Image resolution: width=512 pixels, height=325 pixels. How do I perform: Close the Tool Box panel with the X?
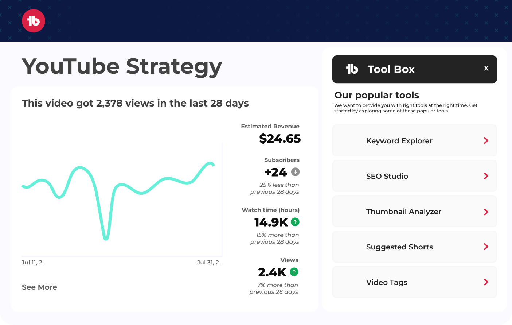click(x=486, y=68)
